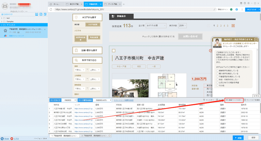Viewport: 261px width, 141px height.
Task: Click the third task panel header icon
Action: tap(45, 14)
